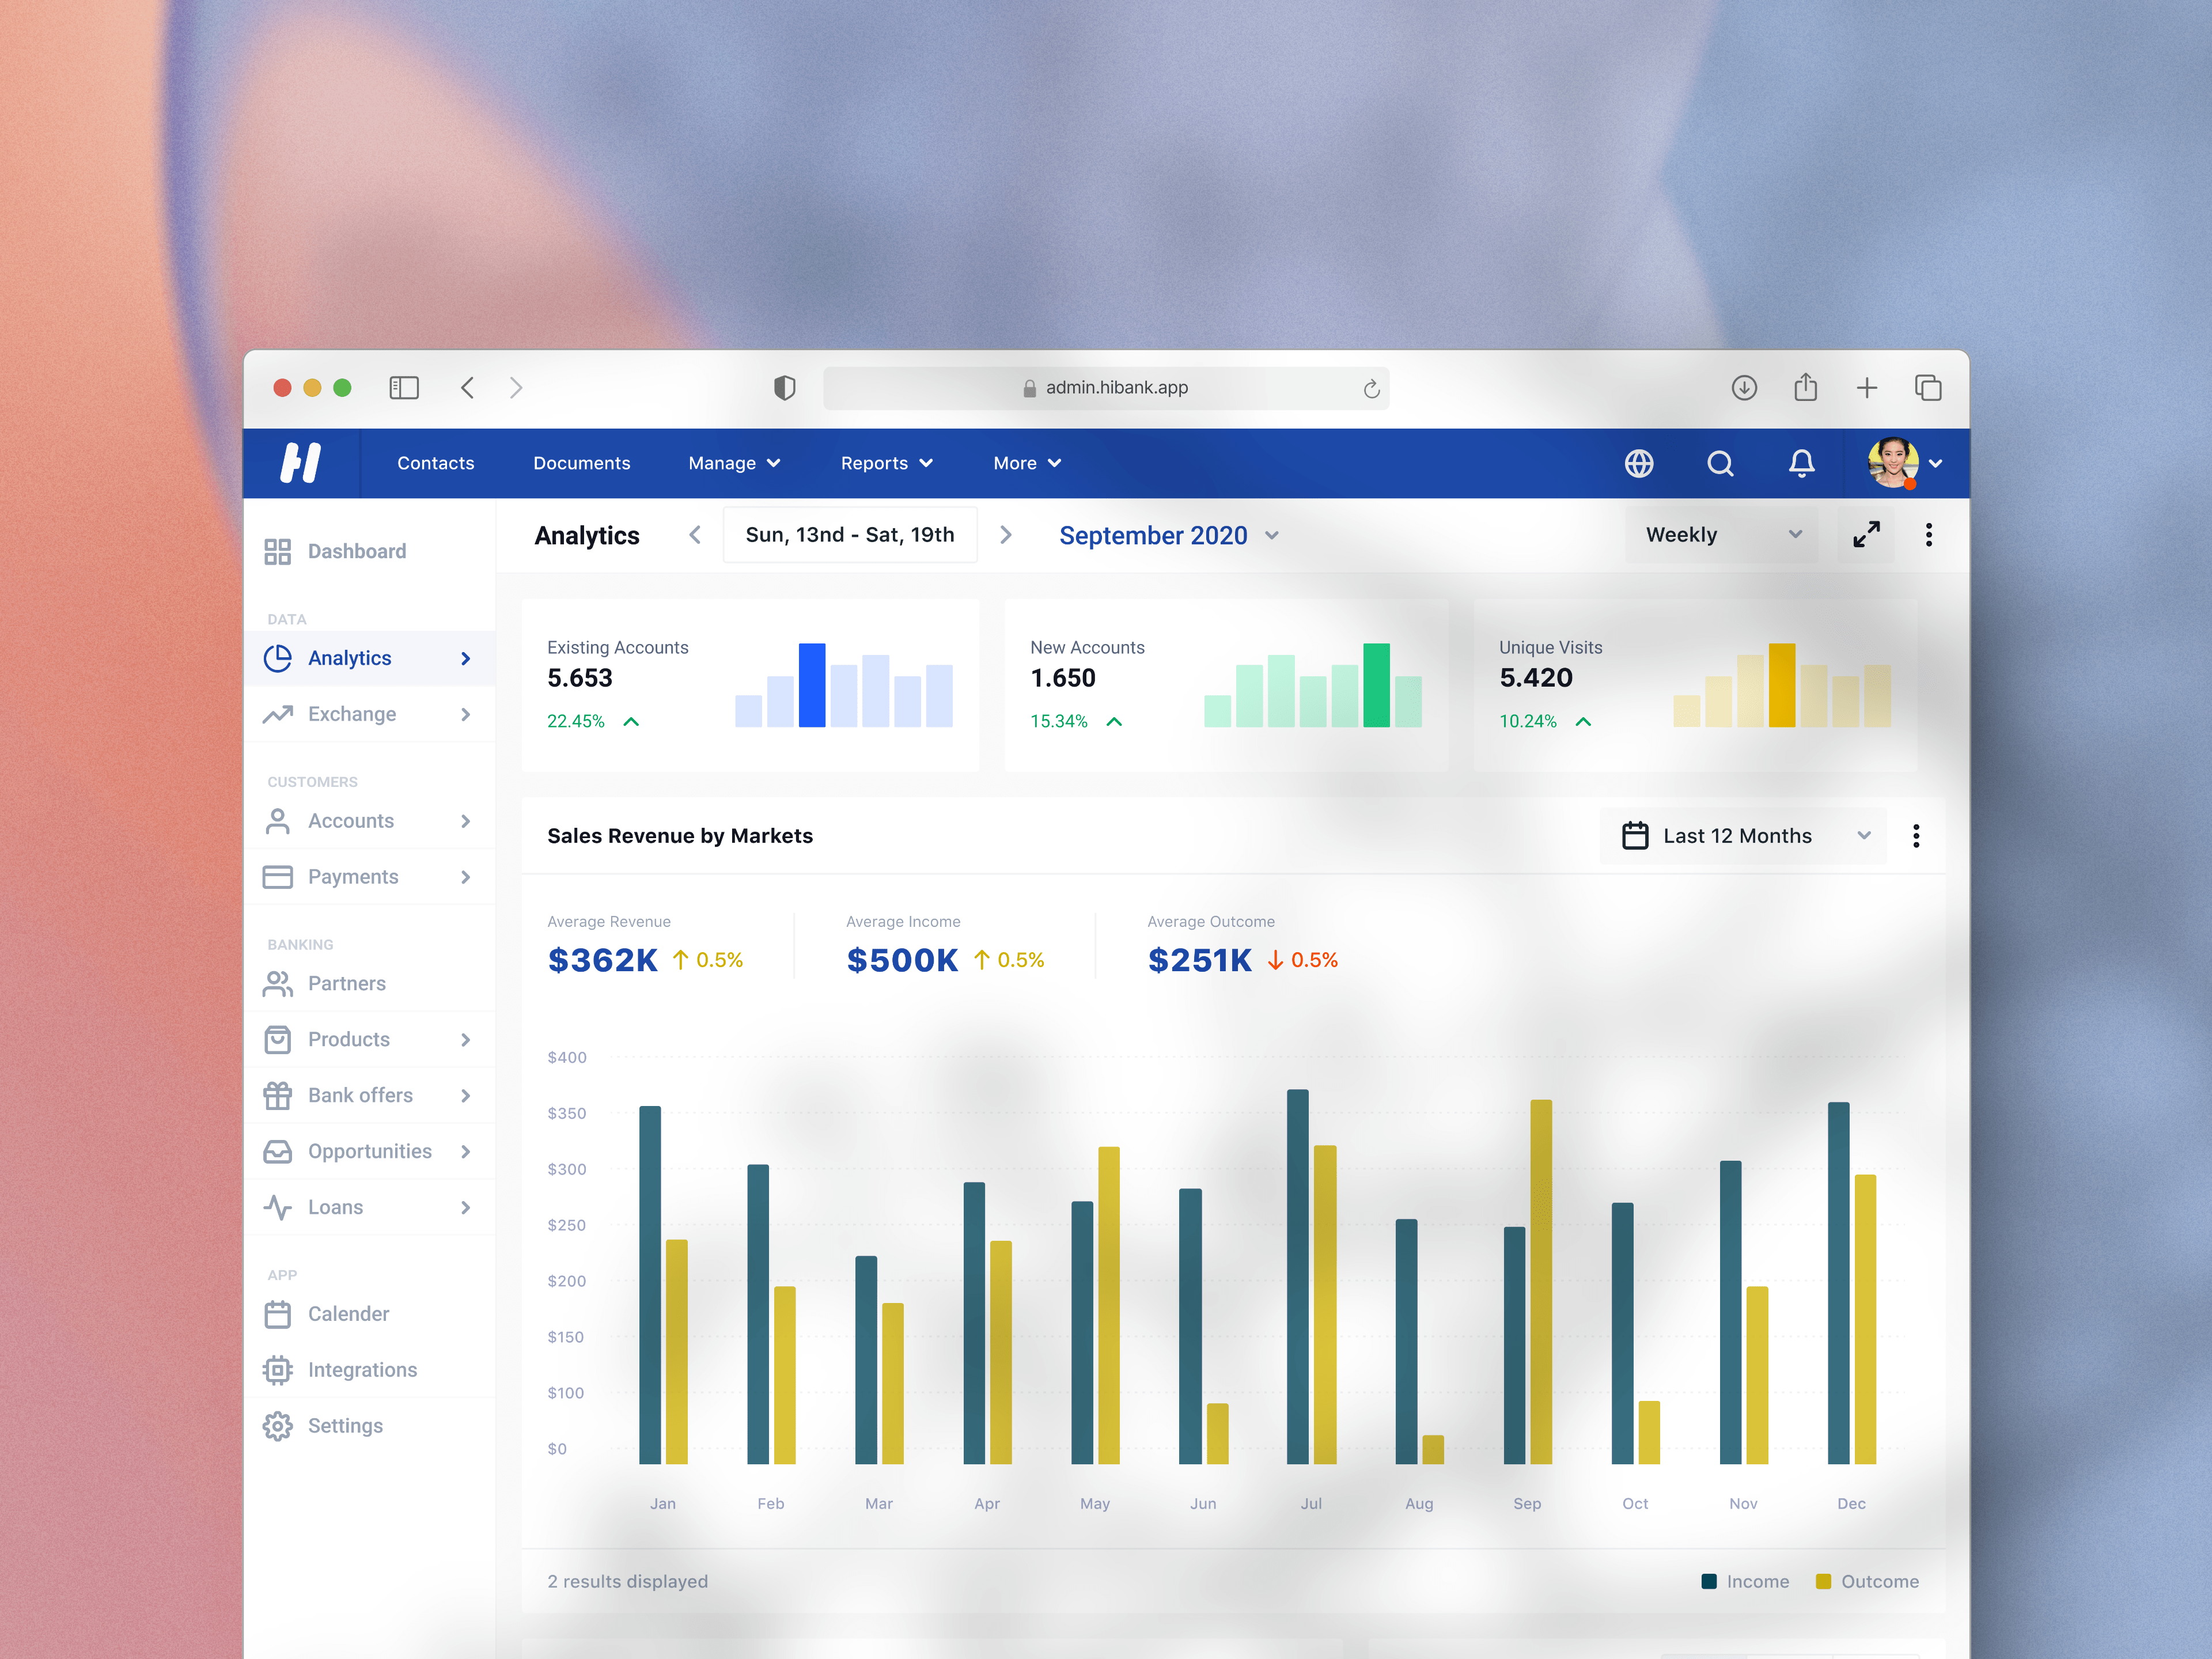The image size is (2212, 1659).
Task: Click the admin.hibank.app address bar
Action: (1106, 388)
